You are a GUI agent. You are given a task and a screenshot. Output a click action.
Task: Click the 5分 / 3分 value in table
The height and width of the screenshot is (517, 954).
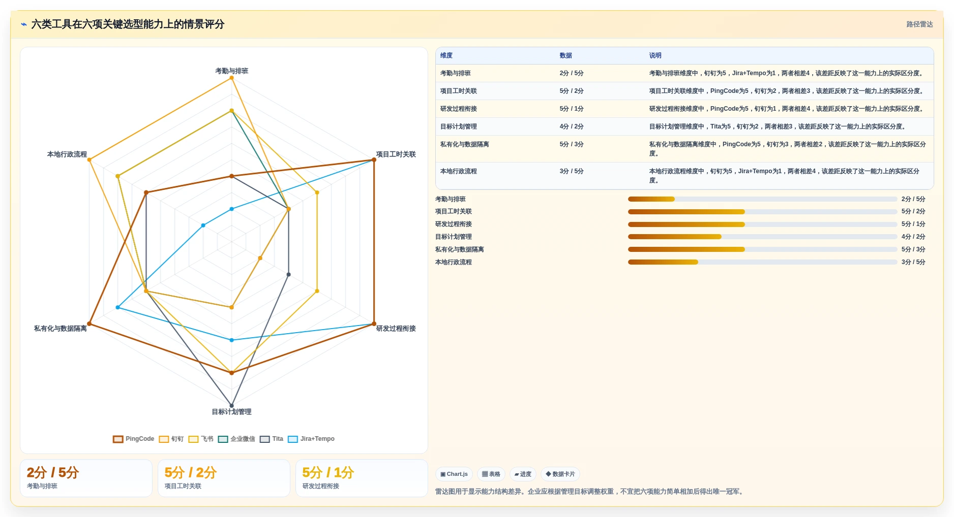point(572,144)
